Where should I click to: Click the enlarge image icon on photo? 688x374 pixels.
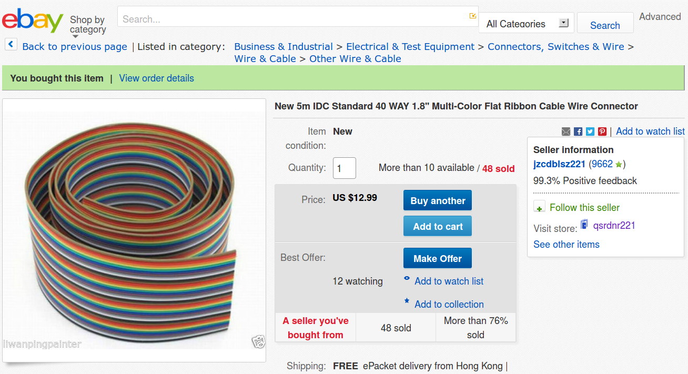point(258,341)
